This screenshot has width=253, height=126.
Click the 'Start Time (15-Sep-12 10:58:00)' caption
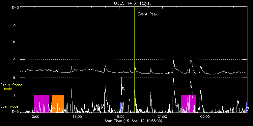coord(133,121)
